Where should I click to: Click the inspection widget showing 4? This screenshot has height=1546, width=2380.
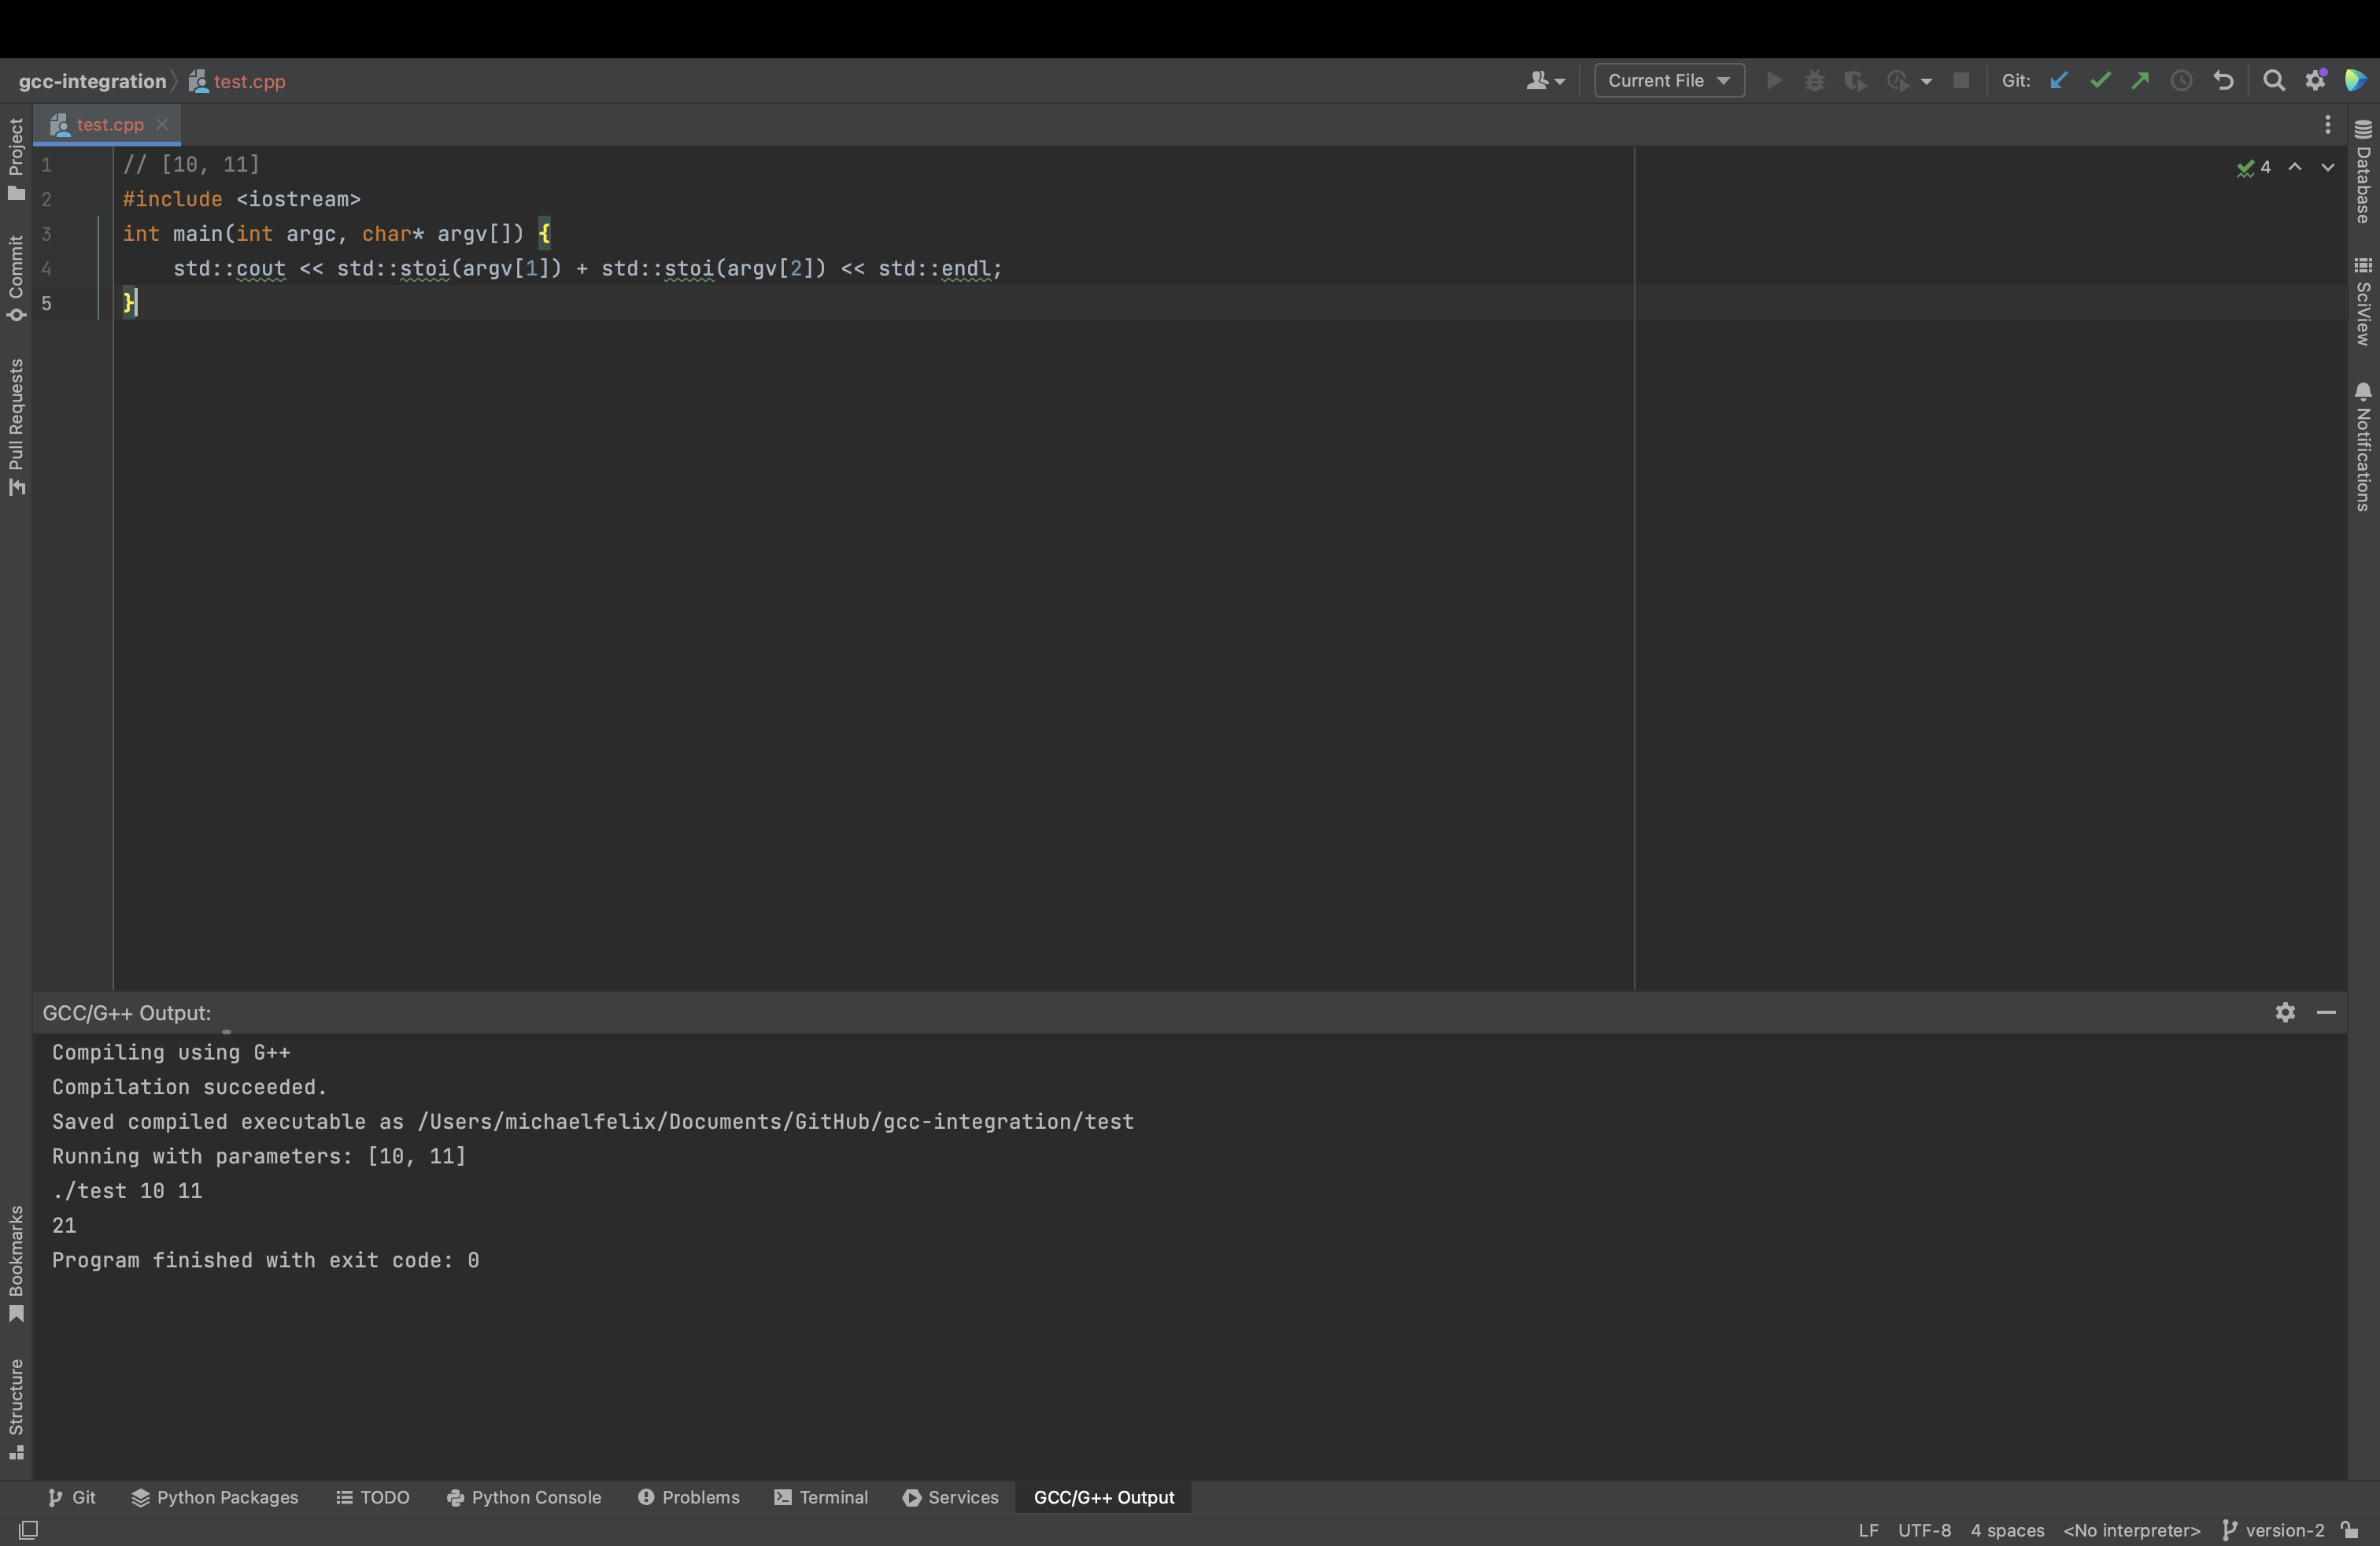2254,168
